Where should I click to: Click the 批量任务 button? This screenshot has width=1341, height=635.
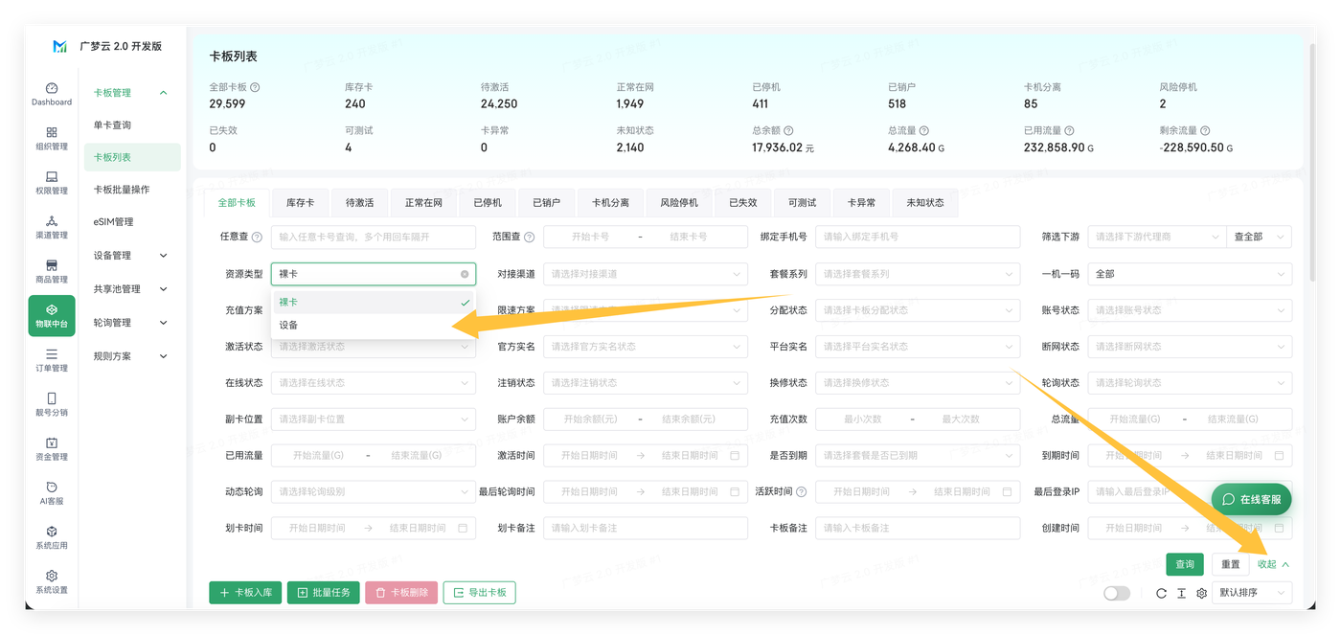pos(324,593)
